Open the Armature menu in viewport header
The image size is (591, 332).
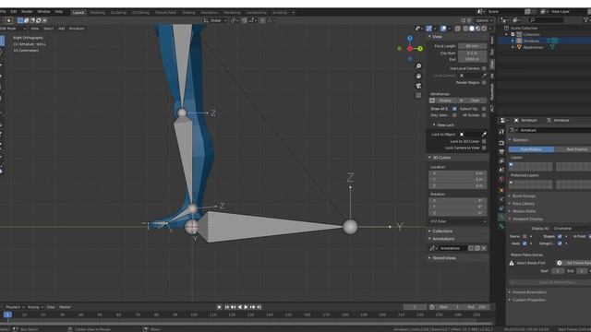coord(77,29)
